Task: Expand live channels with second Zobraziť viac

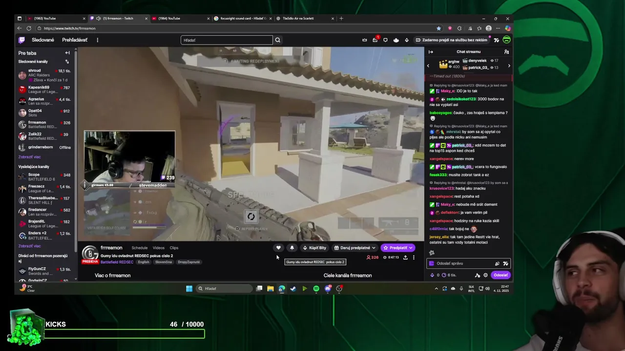Action: click(29, 246)
